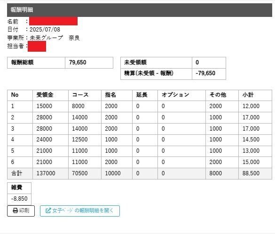The width and height of the screenshot is (275, 234).
Task: Click the printer icon on 印刷 button
Action: (x=16, y=211)
